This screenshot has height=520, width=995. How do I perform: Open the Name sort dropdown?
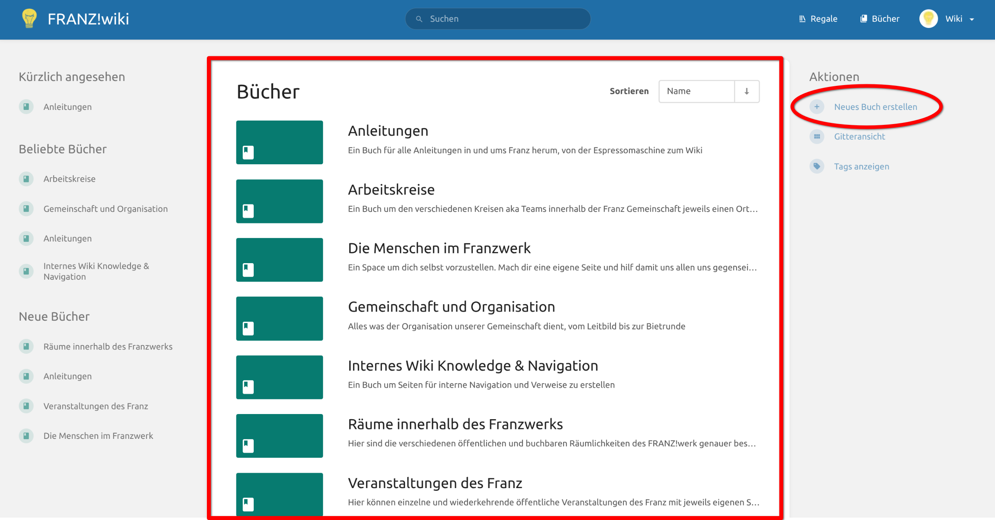pos(696,91)
